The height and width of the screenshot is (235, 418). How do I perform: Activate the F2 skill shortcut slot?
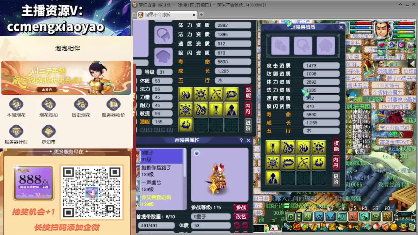[319, 216]
